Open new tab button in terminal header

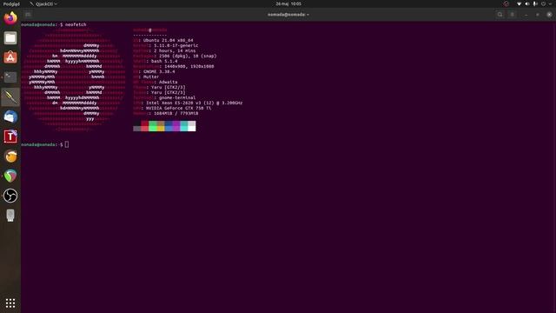[28, 15]
